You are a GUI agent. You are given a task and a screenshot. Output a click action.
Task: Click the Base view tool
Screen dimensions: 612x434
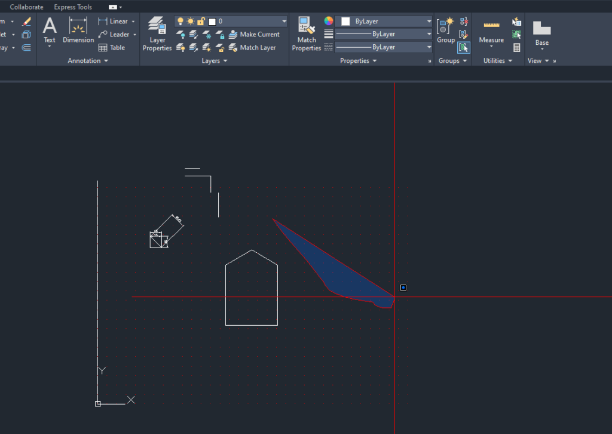tap(541, 33)
